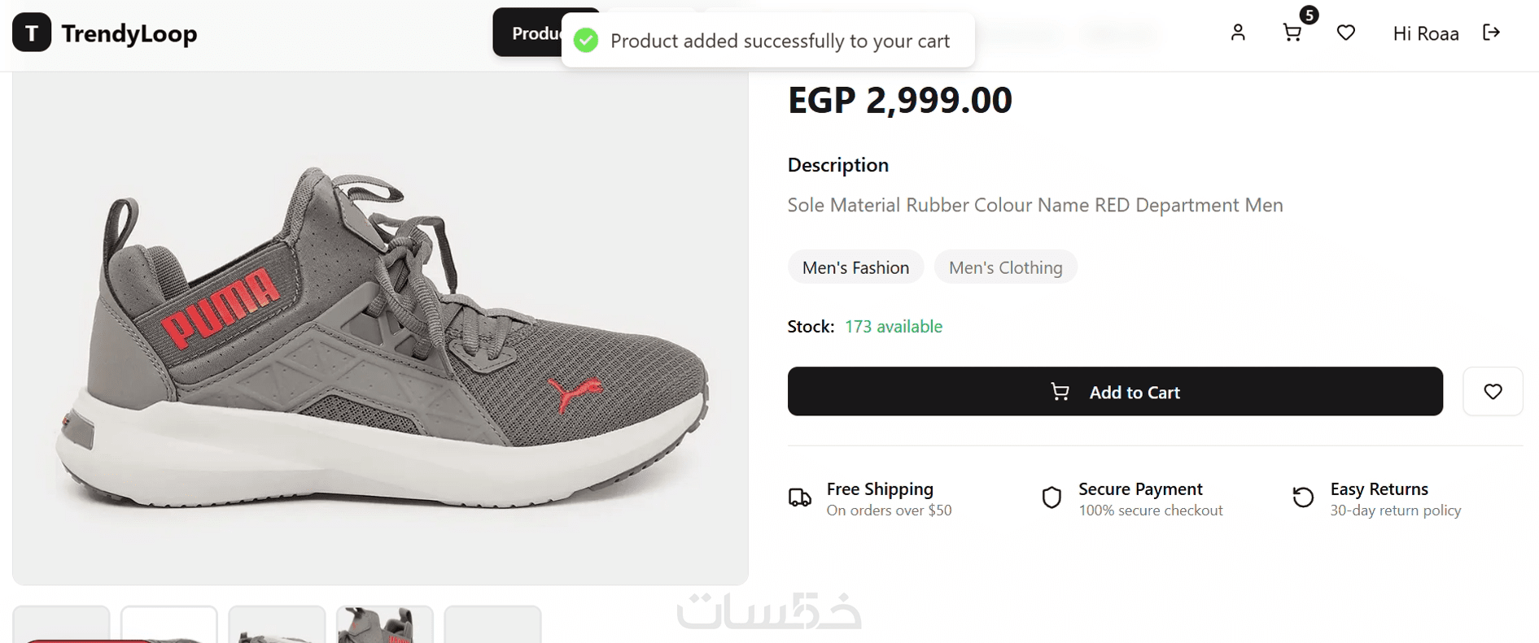Click the green success checkmark icon
Image resolution: width=1539 pixels, height=643 pixels.
click(x=586, y=41)
